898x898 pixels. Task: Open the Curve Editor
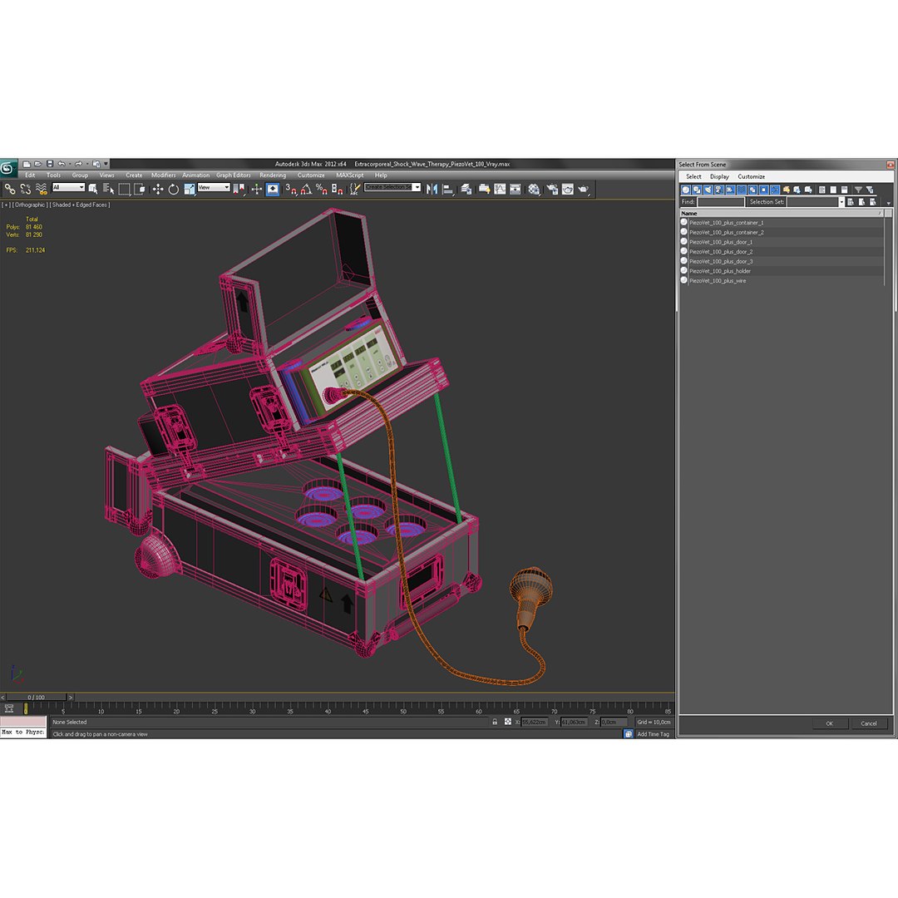pos(500,189)
